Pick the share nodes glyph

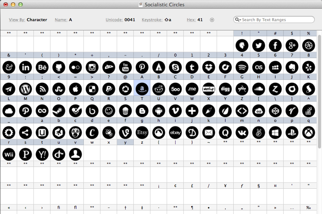(25, 132)
